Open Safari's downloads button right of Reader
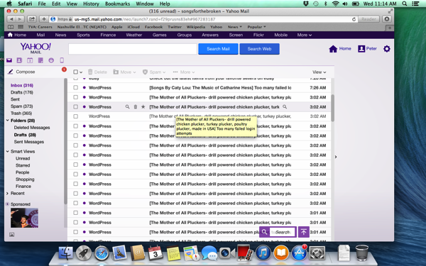 [x=387, y=19]
